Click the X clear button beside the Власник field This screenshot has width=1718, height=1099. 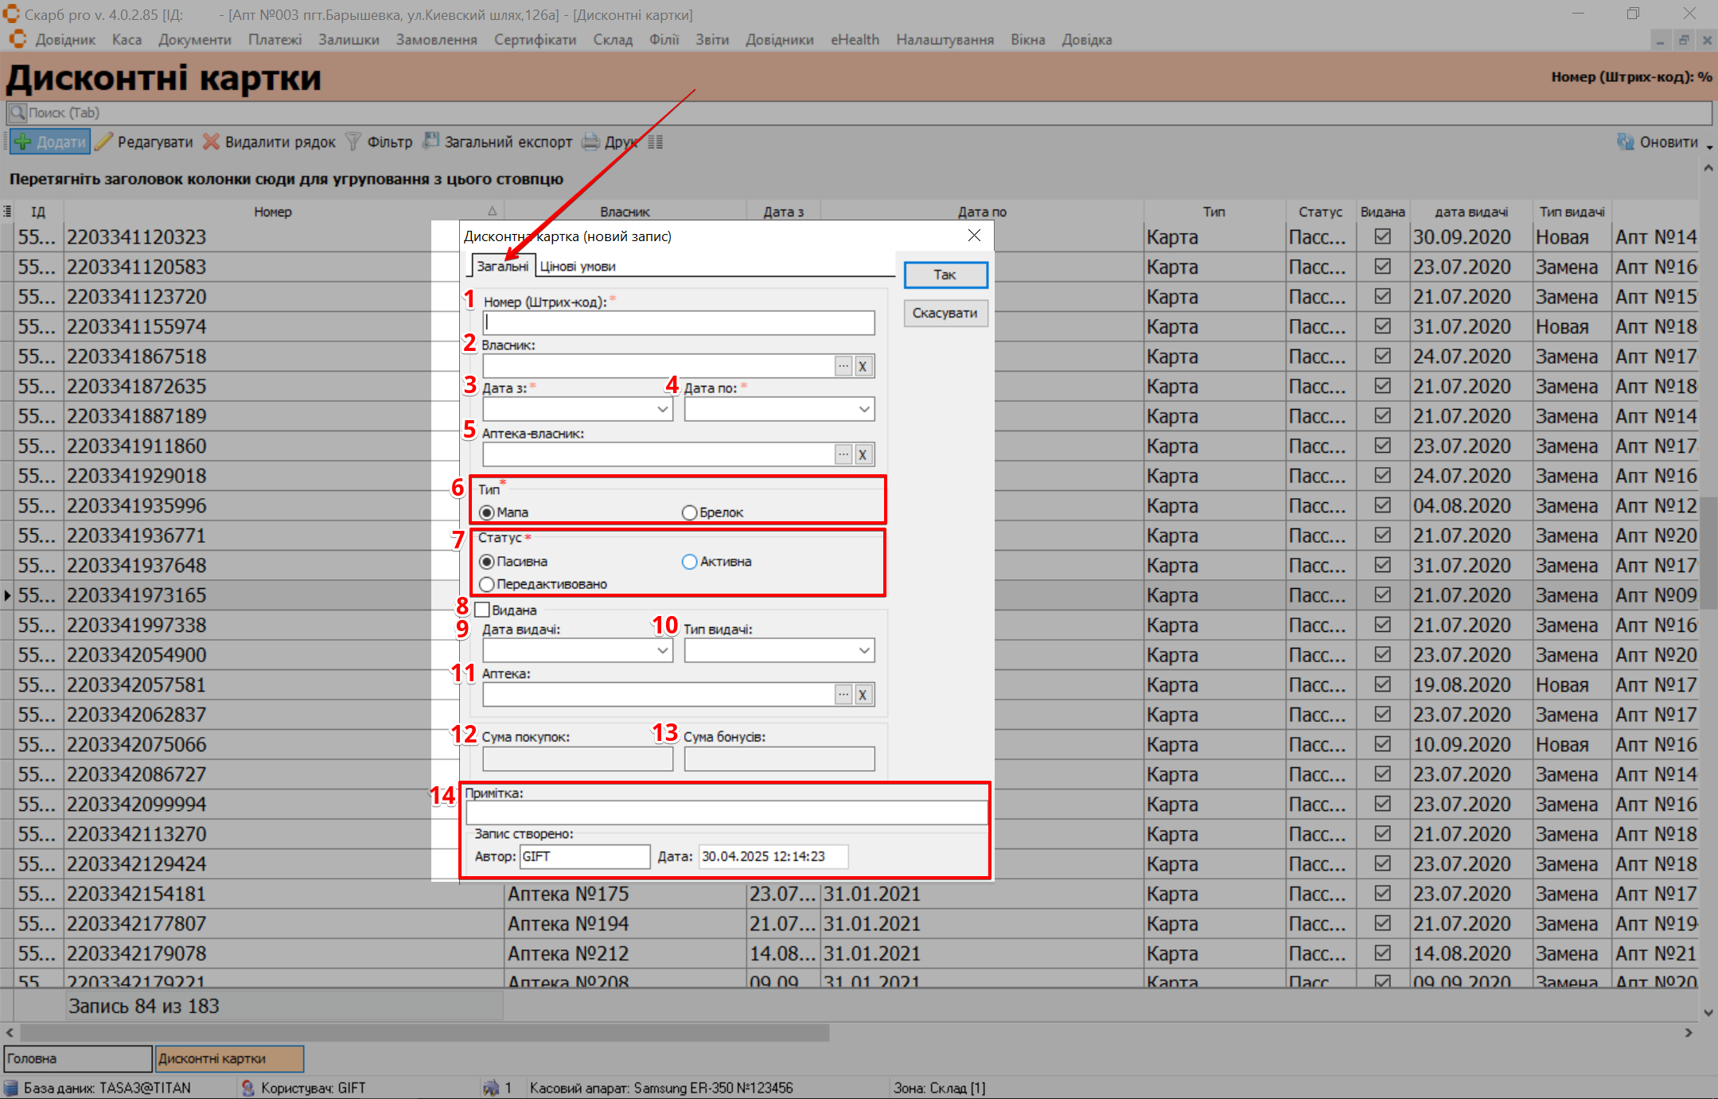coord(863,367)
